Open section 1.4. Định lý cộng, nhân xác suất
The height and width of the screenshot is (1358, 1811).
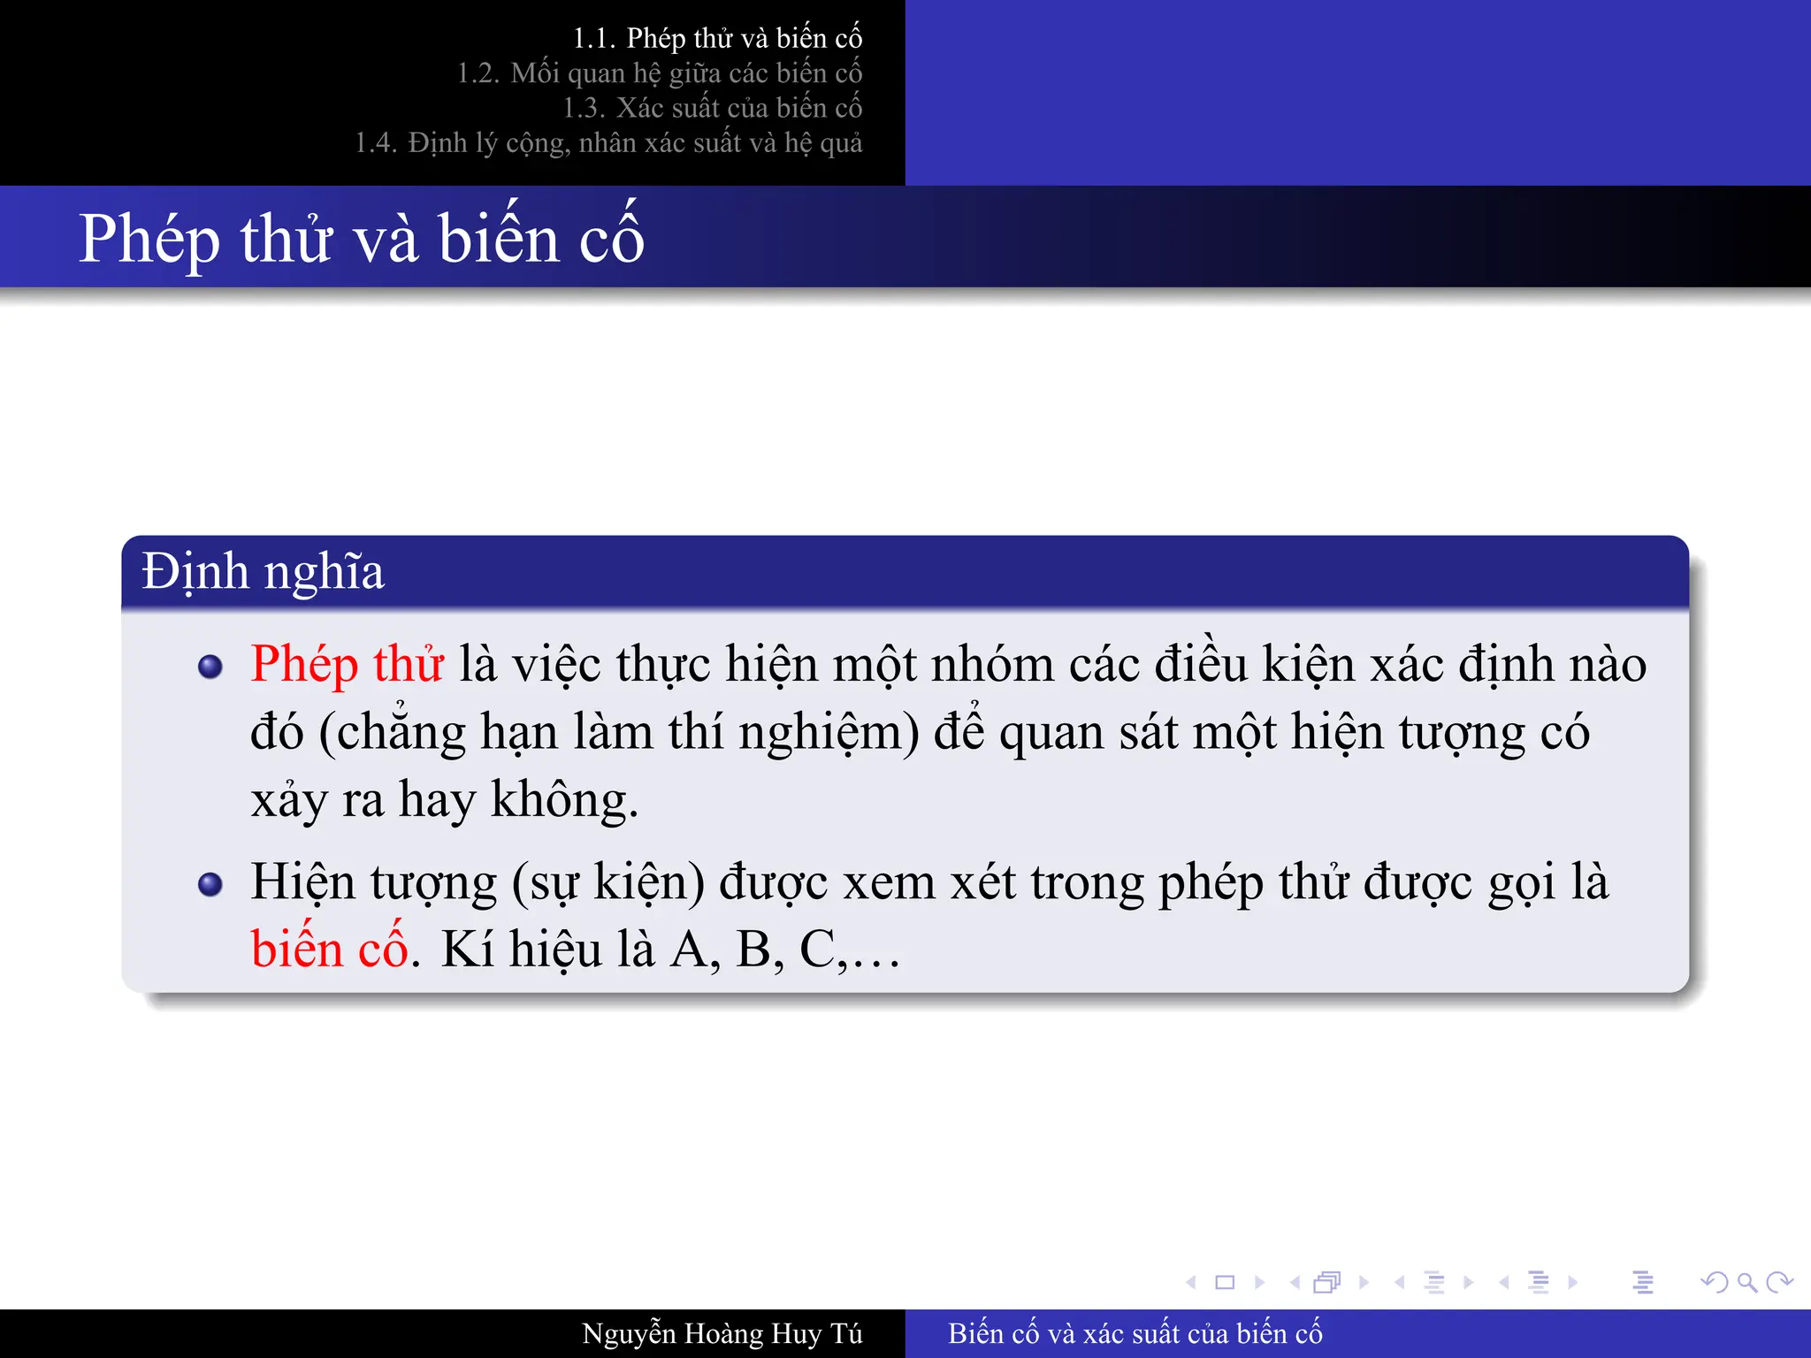point(608,142)
